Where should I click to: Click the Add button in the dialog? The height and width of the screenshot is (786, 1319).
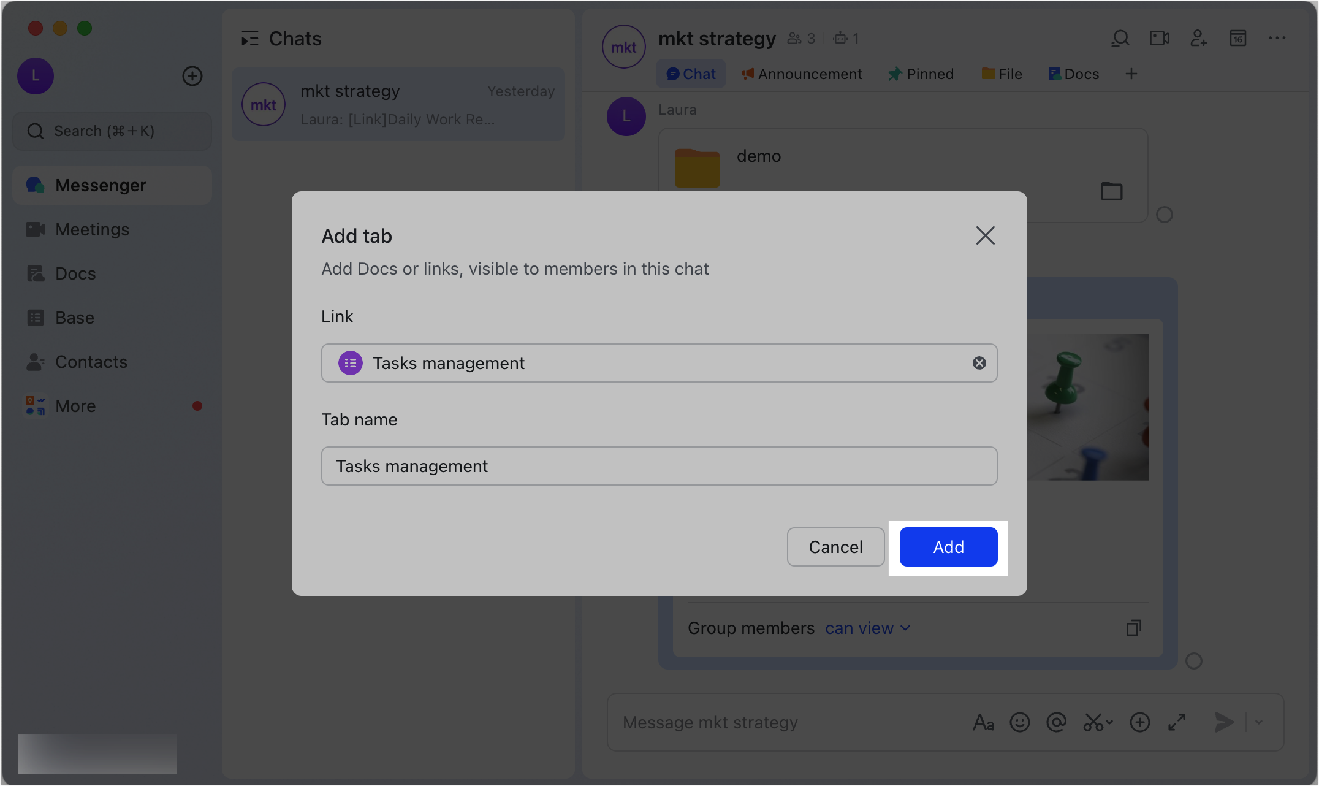click(x=948, y=547)
